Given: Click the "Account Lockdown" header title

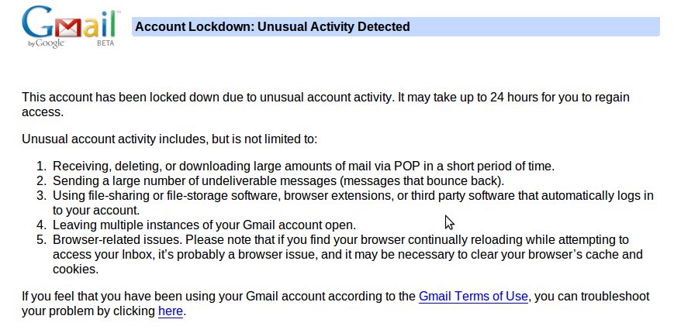Looking at the screenshot, I should point(272,27).
